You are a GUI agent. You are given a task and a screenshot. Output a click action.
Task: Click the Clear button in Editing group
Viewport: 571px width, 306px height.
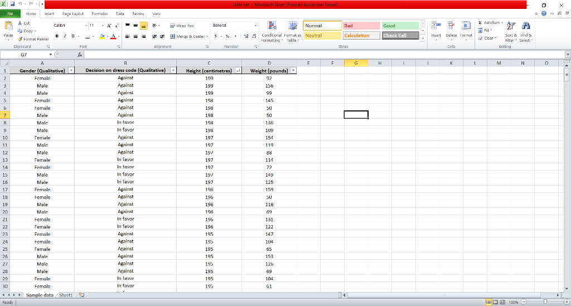click(x=487, y=38)
